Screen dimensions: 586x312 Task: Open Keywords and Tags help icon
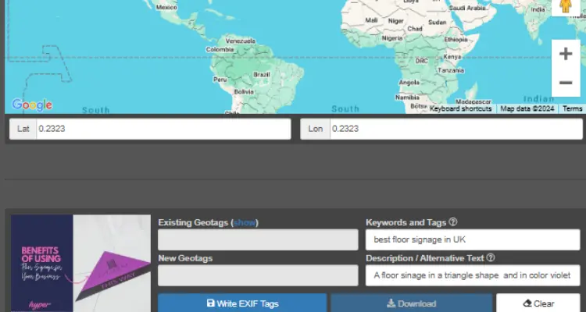click(453, 222)
